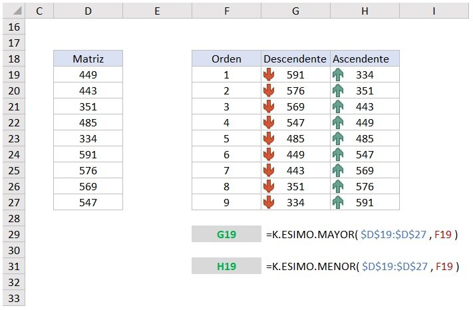473x310 pixels.
Task: Click the green up arrow in row 19
Action: (338, 75)
